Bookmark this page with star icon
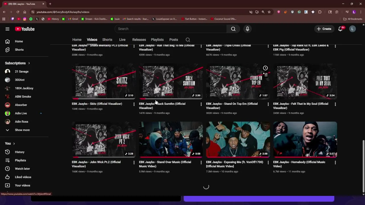 pyautogui.click(x=269, y=12)
